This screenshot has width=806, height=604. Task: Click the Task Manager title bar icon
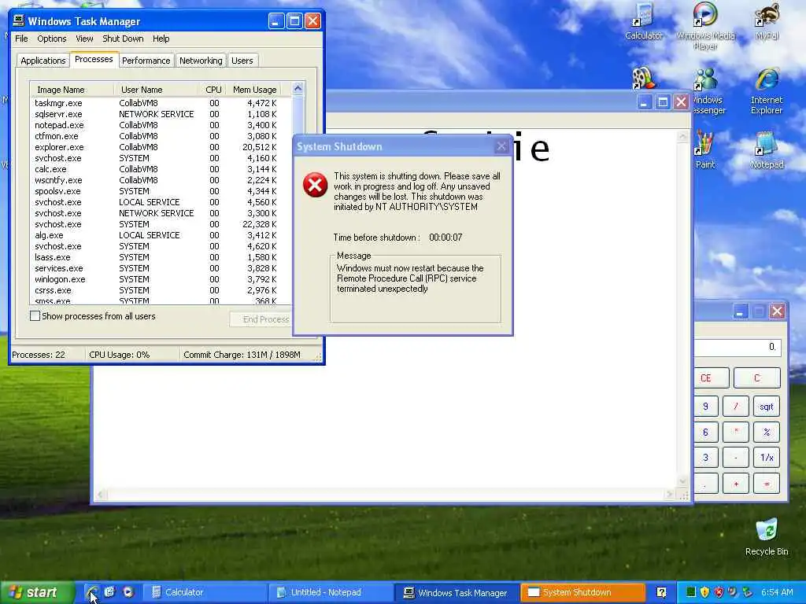pyautogui.click(x=19, y=21)
